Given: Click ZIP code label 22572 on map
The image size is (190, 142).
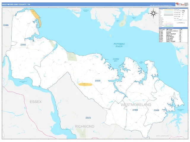Looking at the screenshot, I should coord(88,118).
